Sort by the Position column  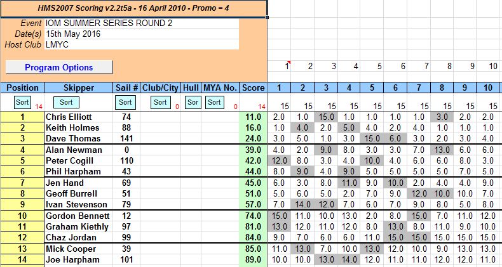point(22,101)
